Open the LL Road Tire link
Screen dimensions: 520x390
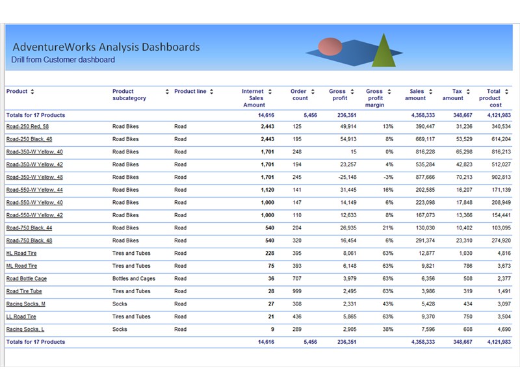tap(21, 317)
